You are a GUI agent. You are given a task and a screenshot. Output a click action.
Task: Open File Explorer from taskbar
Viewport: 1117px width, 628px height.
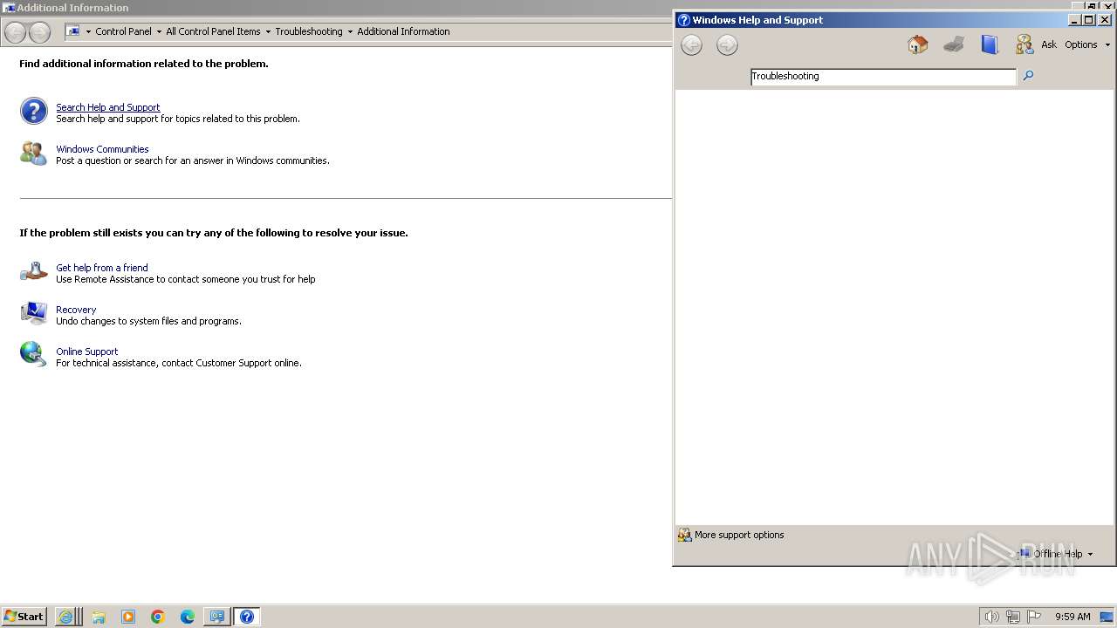click(x=99, y=617)
